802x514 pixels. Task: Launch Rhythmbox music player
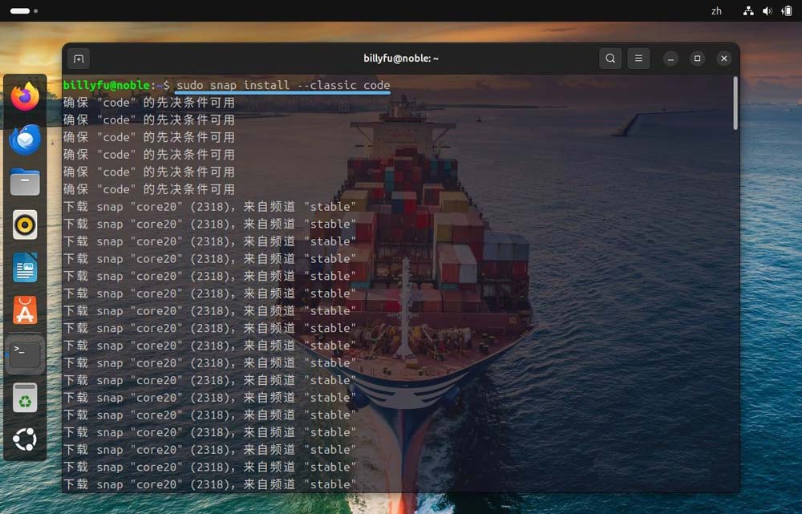point(25,225)
